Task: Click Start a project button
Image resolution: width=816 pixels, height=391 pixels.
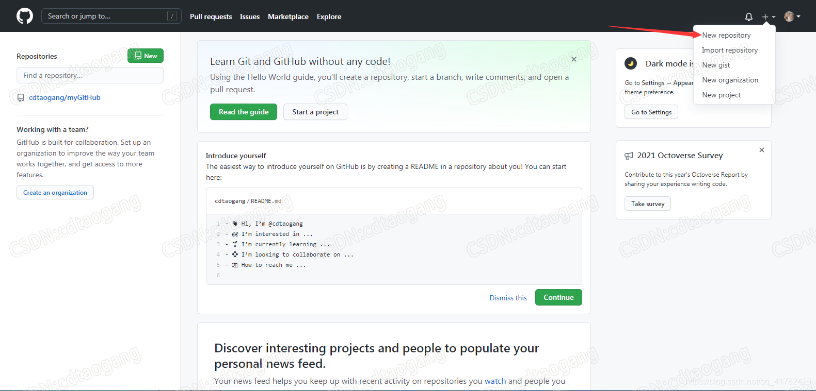Action: 315,112
